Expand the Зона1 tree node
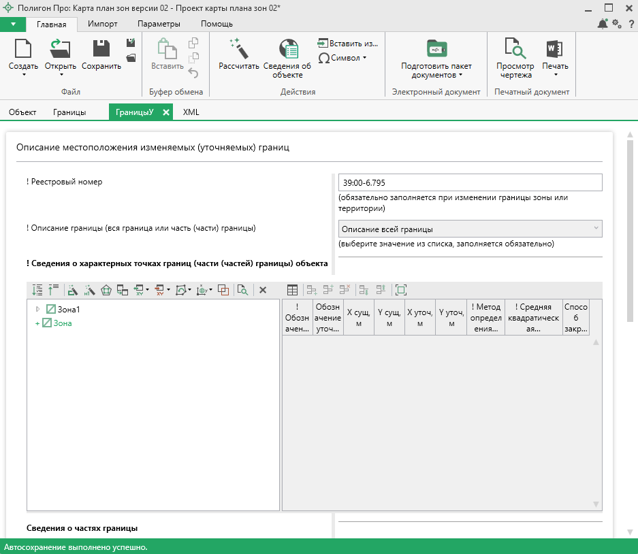The height and width of the screenshot is (554, 638). [38, 309]
